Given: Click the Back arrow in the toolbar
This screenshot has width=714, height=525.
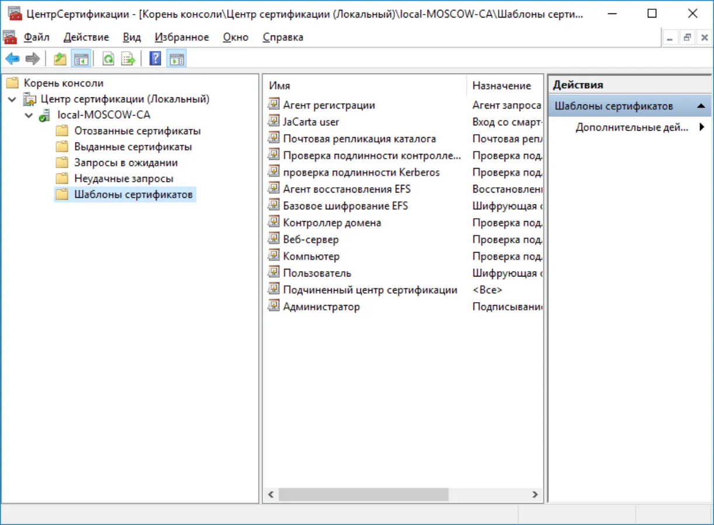Looking at the screenshot, I should [13, 58].
